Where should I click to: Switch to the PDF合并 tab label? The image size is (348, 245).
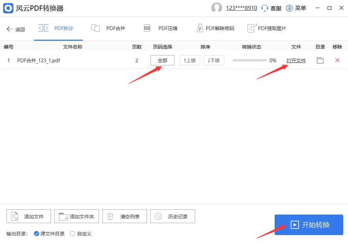tap(116, 28)
